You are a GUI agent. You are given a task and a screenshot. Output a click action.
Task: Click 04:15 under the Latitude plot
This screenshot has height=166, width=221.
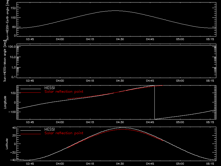tap(90, 164)
